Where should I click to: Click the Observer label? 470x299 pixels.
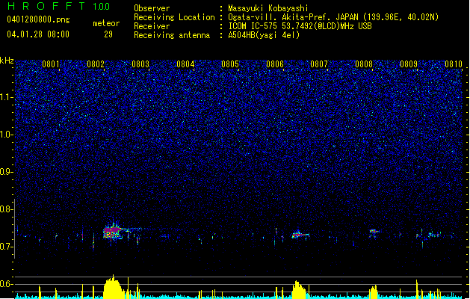coord(152,8)
